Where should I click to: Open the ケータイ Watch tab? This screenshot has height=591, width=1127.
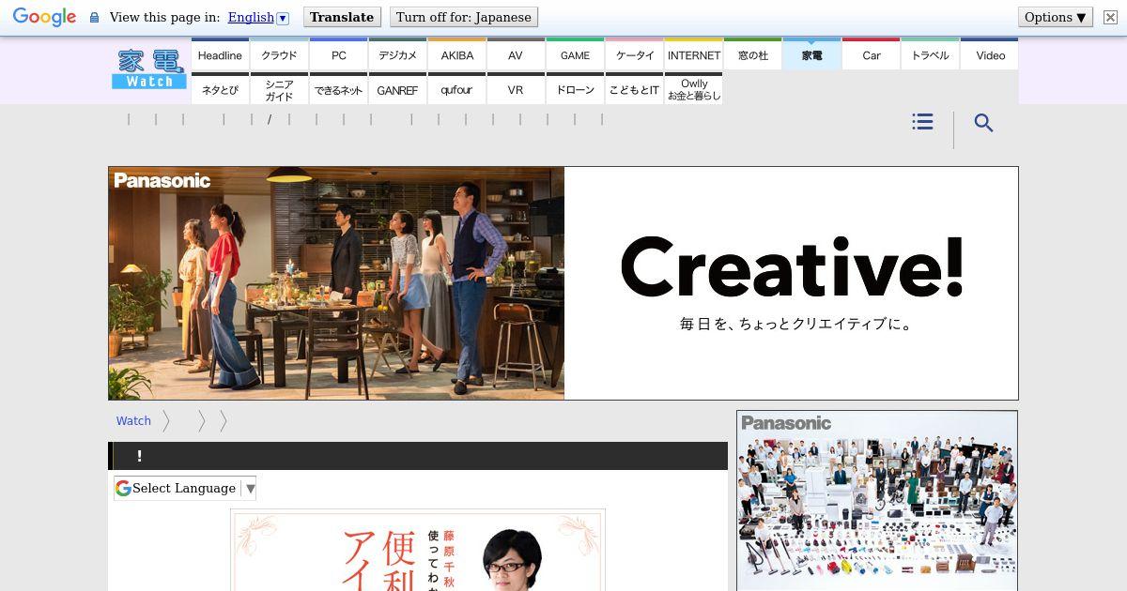(634, 54)
